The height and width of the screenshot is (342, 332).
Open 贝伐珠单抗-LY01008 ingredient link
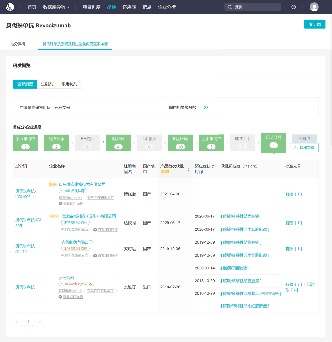click(x=26, y=194)
